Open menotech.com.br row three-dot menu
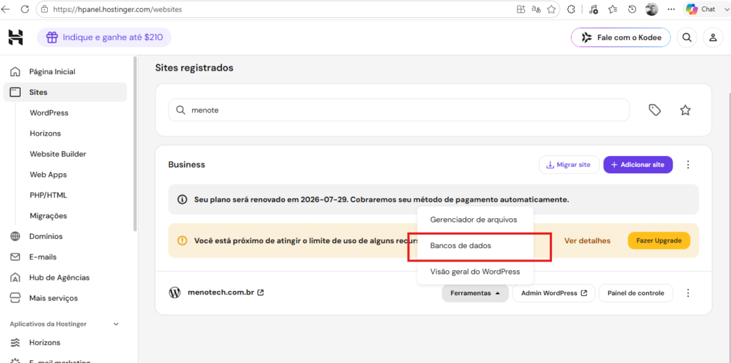Viewport: 731px width, 363px height. tap(688, 293)
